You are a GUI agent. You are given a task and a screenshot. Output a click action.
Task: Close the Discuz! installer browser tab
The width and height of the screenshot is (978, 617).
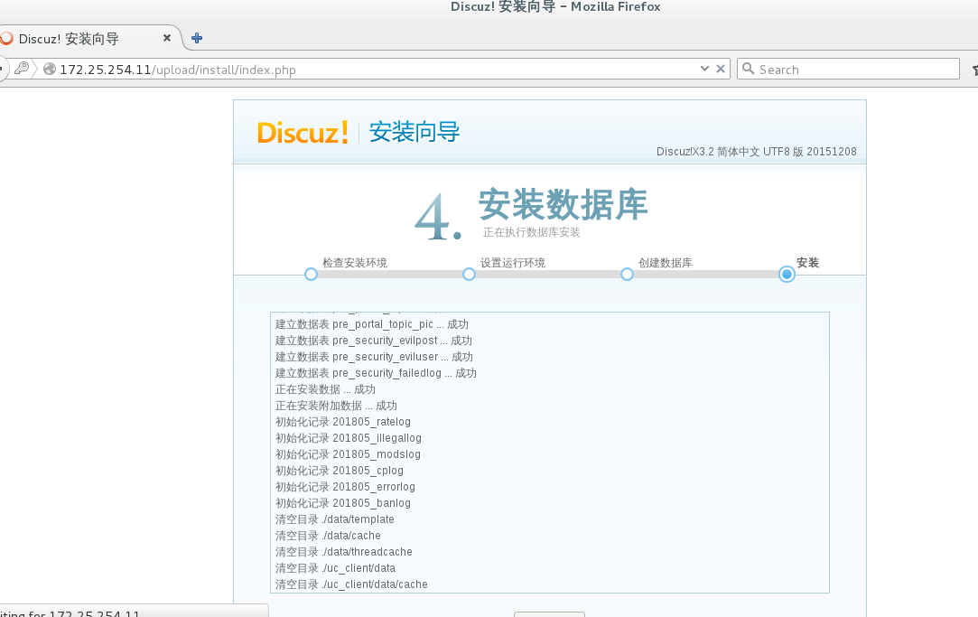166,38
